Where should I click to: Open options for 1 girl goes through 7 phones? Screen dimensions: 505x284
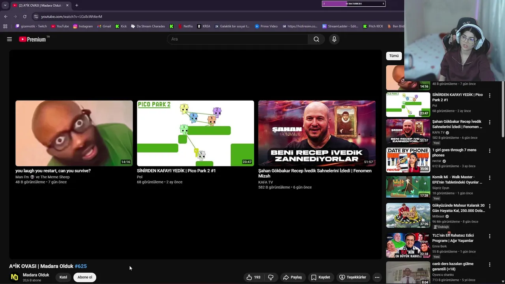pyautogui.click(x=490, y=151)
